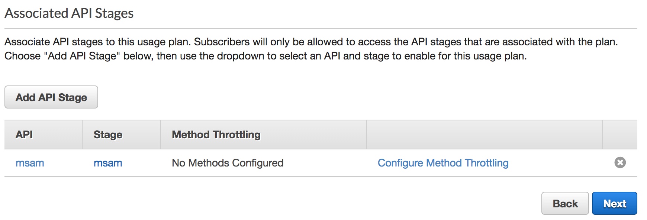Select the Method Throttling column header
Screen dimensions: 647x220
pyautogui.click(x=263, y=135)
